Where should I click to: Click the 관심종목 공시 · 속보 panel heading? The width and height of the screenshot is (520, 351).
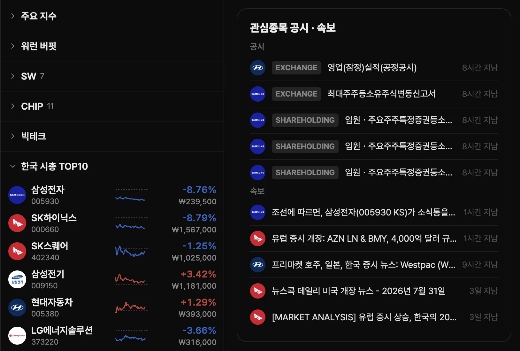[x=293, y=28]
